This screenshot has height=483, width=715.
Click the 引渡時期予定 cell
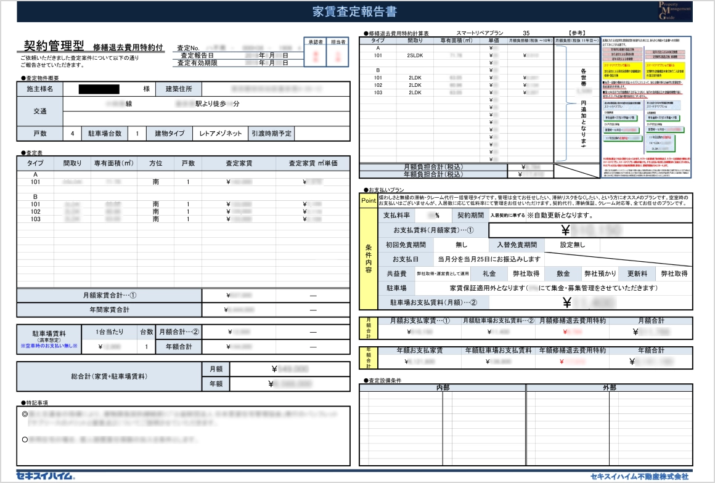271,134
